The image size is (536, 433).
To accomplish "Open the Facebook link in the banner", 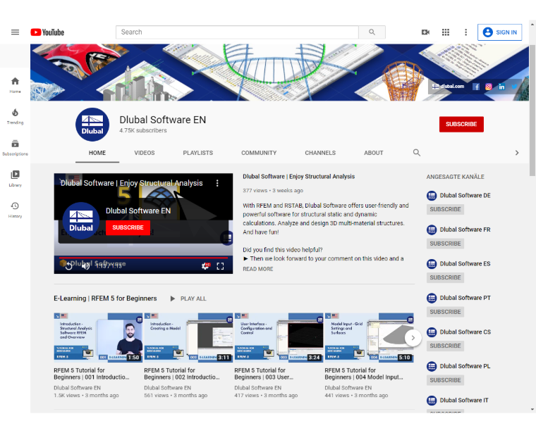I will [x=476, y=87].
